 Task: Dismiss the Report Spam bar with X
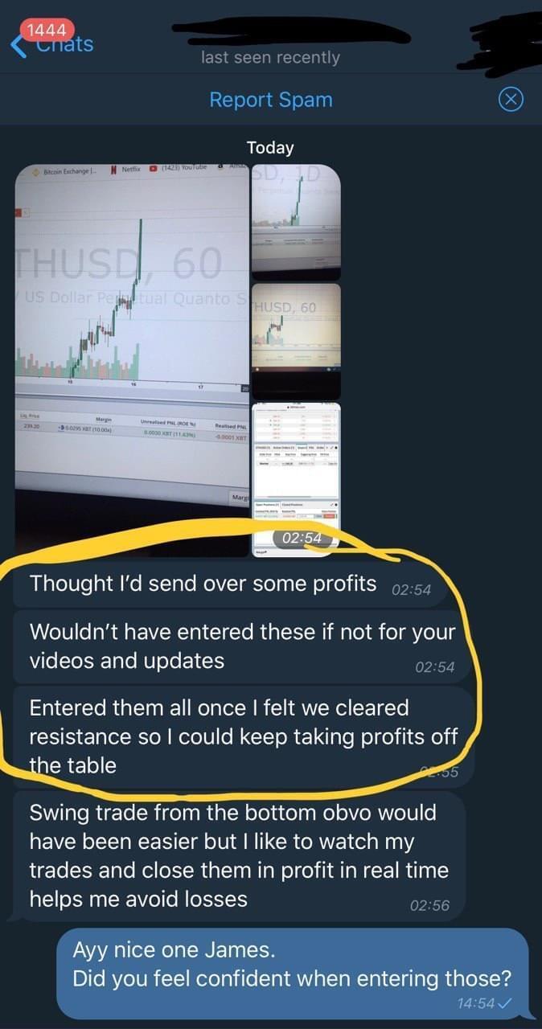511,100
